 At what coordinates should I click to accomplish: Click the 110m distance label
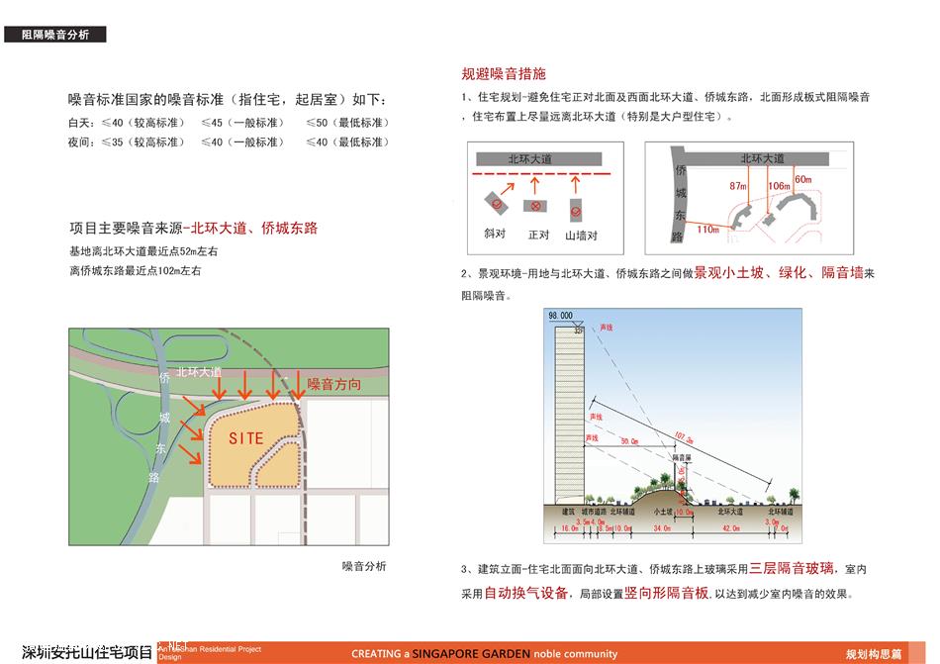click(708, 230)
